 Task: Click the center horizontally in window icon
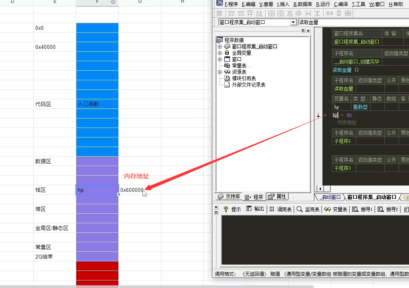click(x=272, y=13)
